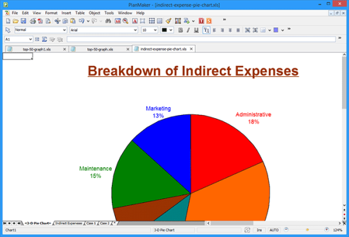The height and width of the screenshot is (237, 349).
Task: Click the zoom slider handle
Action: pos(308,230)
